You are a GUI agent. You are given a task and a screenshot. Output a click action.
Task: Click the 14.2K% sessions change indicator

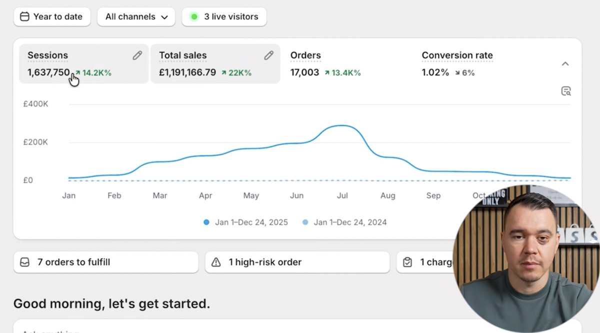[93, 73]
